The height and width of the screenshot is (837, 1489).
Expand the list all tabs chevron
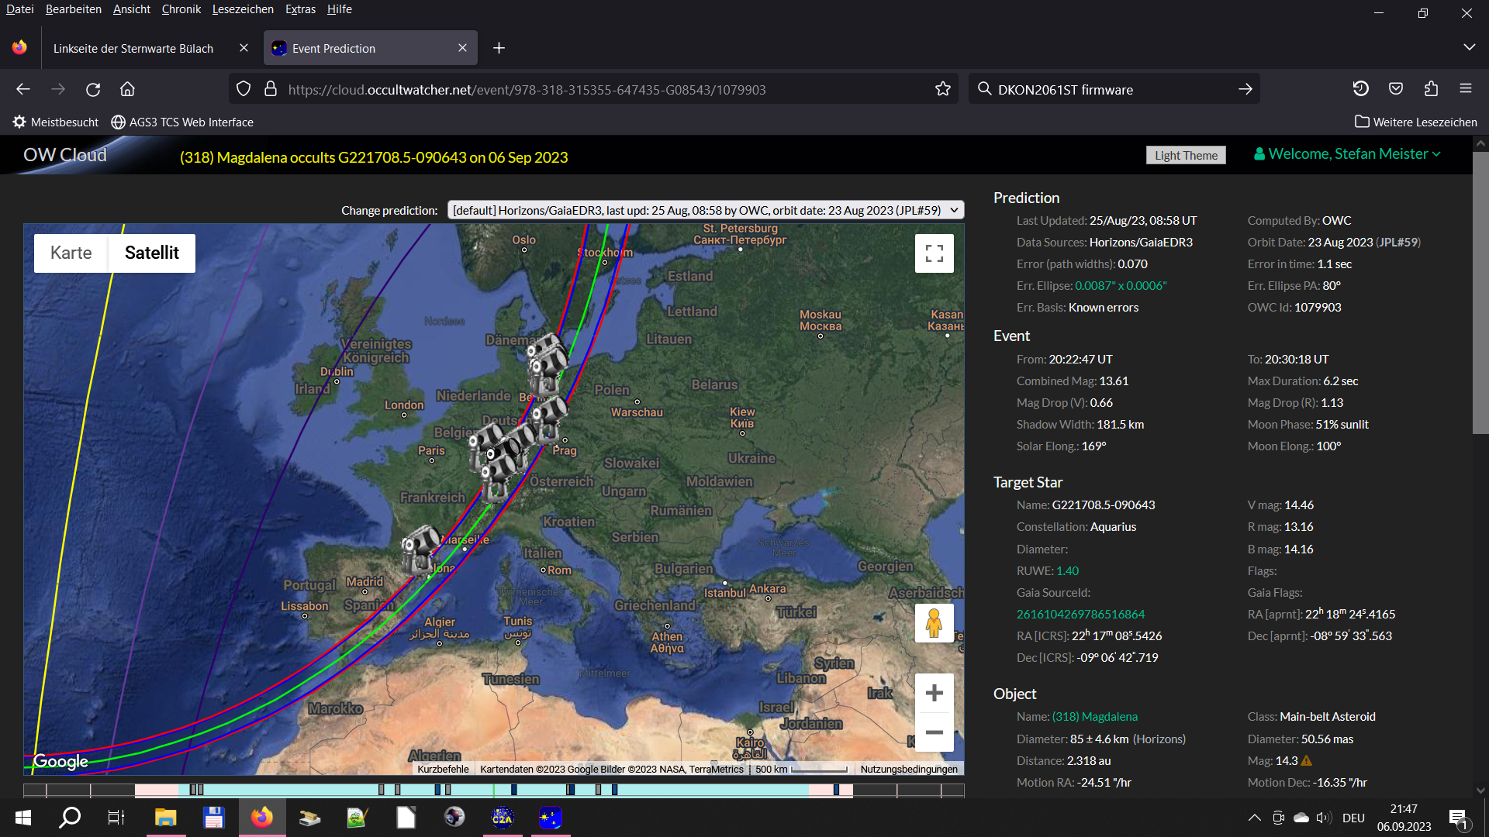[x=1469, y=47]
